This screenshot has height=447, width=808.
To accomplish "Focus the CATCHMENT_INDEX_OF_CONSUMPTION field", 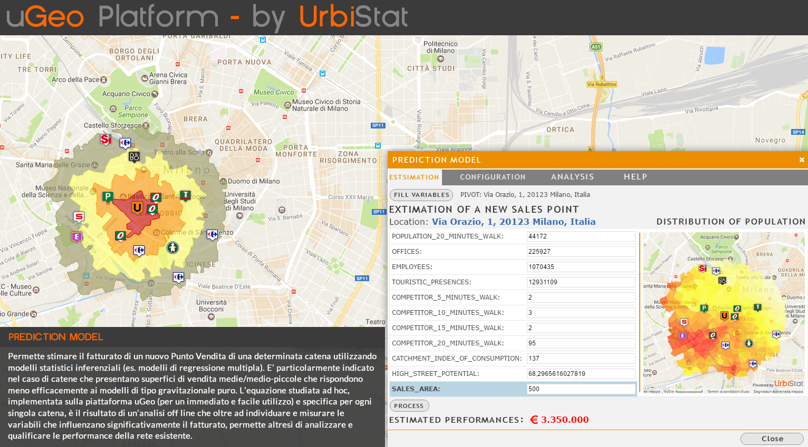I will tap(581, 359).
